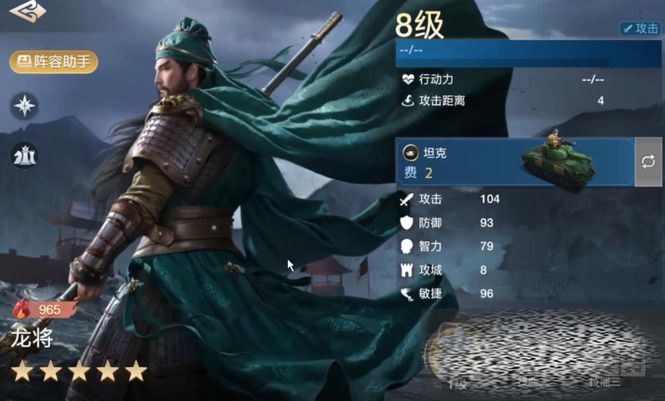Tap the castle icon beside 攻城 8

pos(406,270)
